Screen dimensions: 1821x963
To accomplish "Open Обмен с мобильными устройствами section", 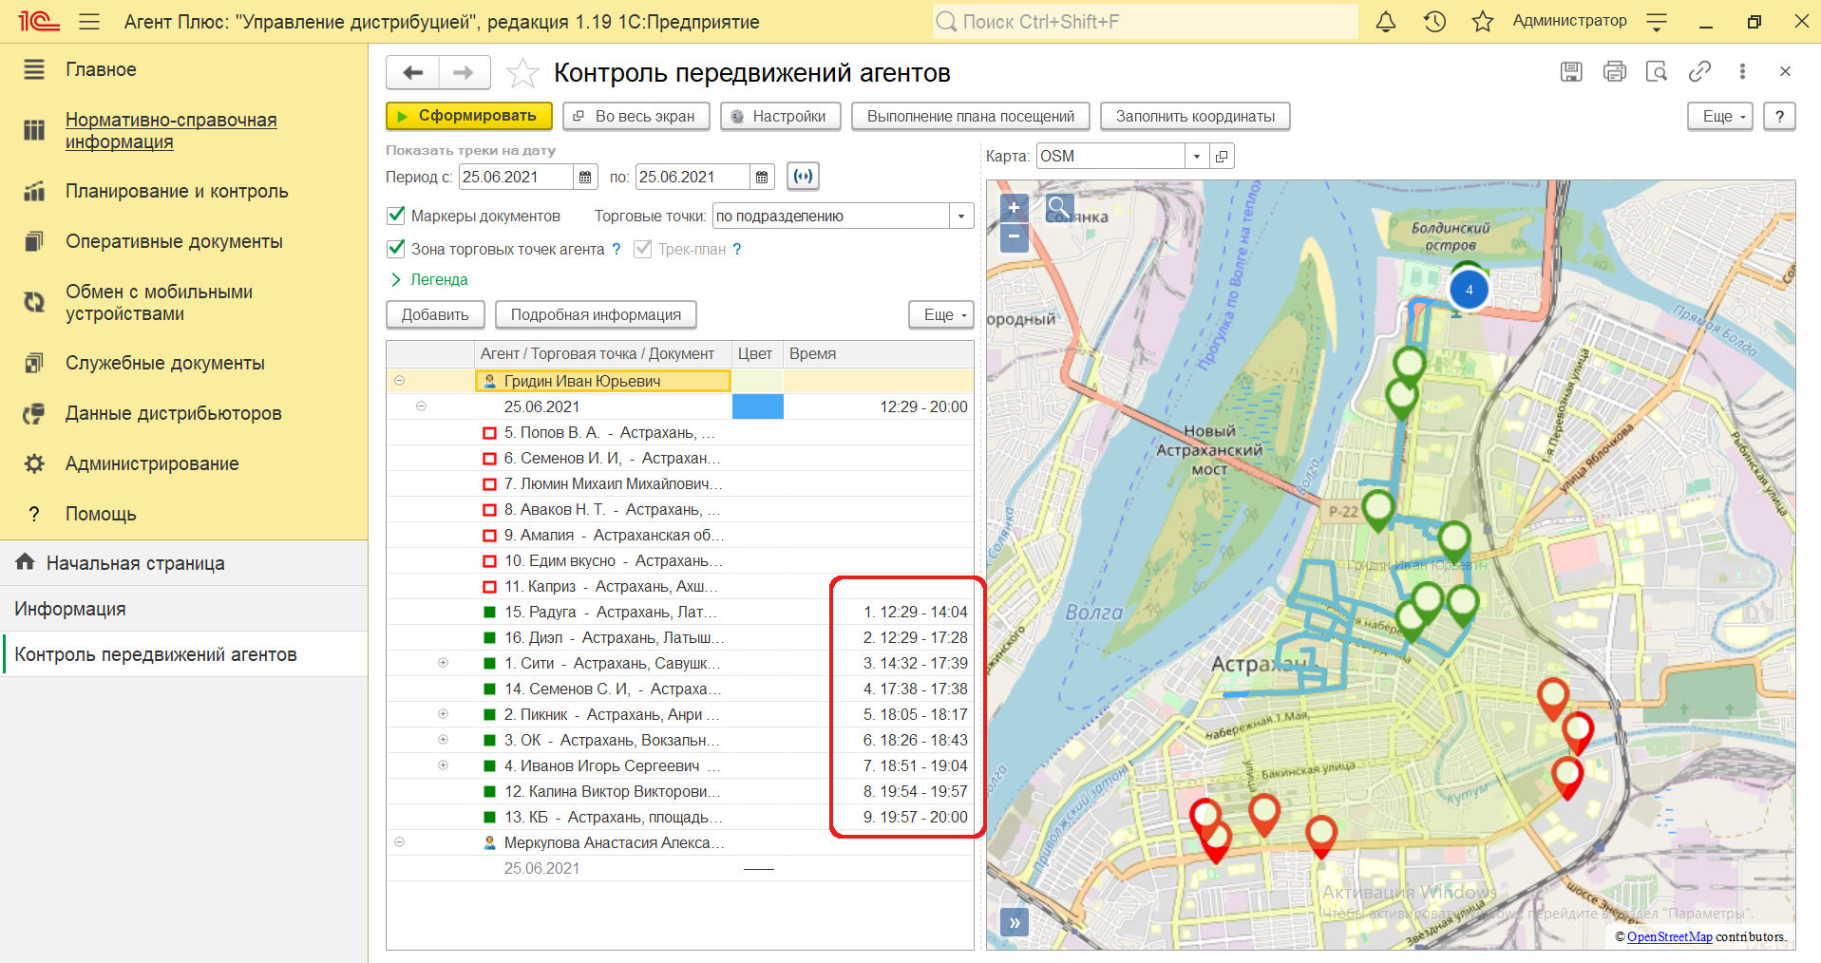I will [159, 303].
